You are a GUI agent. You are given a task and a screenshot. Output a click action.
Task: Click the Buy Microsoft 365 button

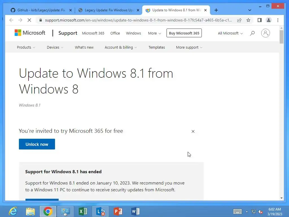pyautogui.click(x=184, y=33)
